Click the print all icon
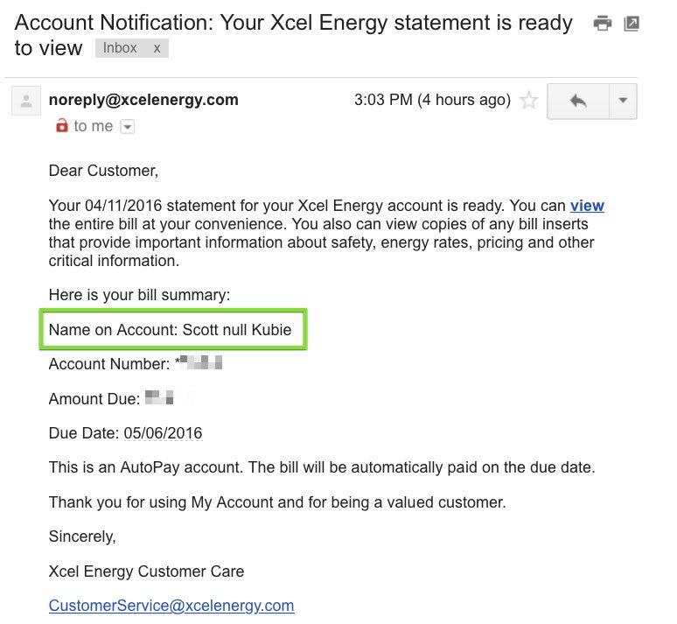Screen dimensions: 677x624 click(x=603, y=24)
